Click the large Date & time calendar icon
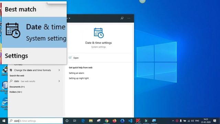 click(99, 33)
